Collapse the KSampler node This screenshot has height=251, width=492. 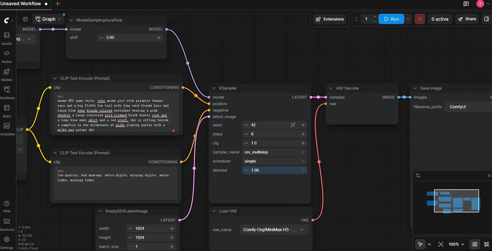(214, 88)
